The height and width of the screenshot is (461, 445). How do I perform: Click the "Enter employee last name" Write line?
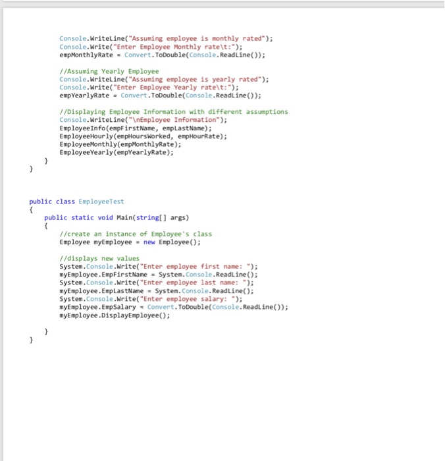point(157,283)
